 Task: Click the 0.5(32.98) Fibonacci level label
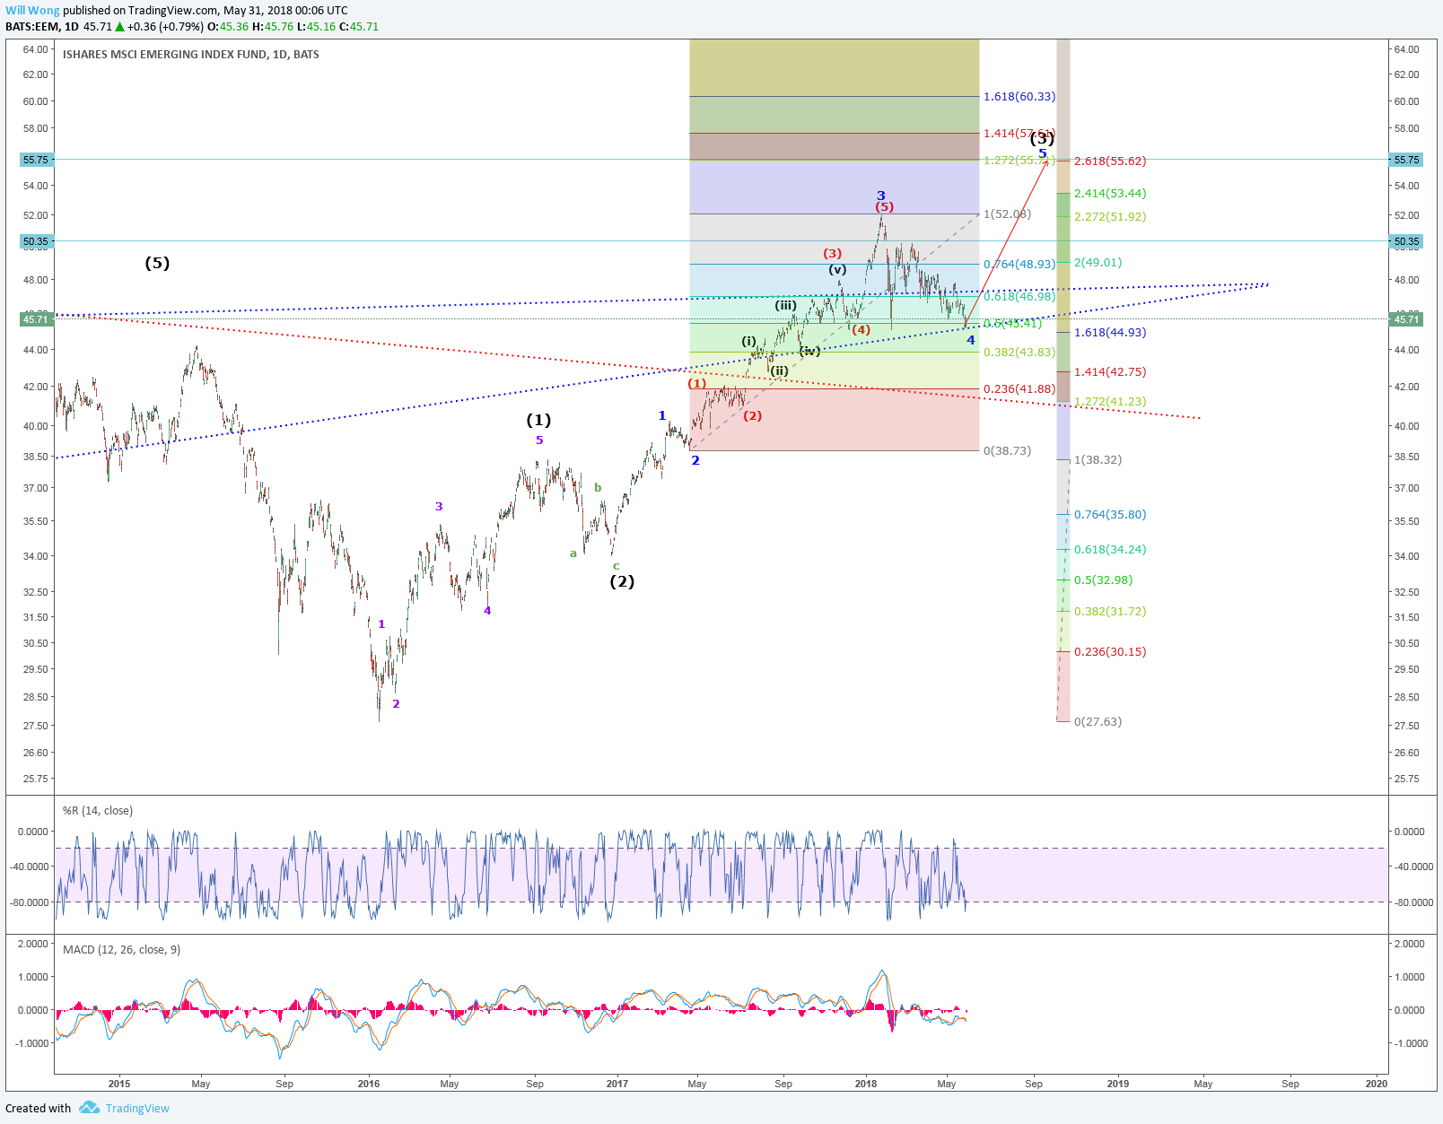click(x=1104, y=580)
